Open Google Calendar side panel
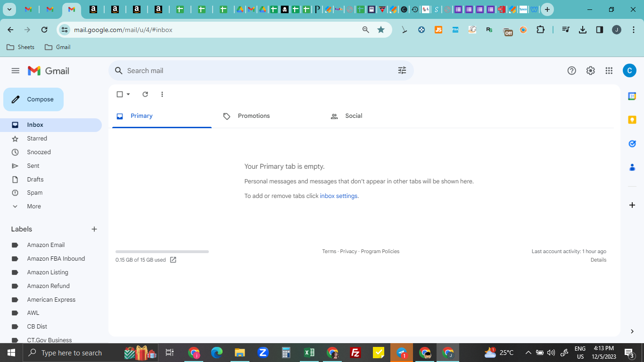Screen dimensions: 644x362 (x=632, y=96)
